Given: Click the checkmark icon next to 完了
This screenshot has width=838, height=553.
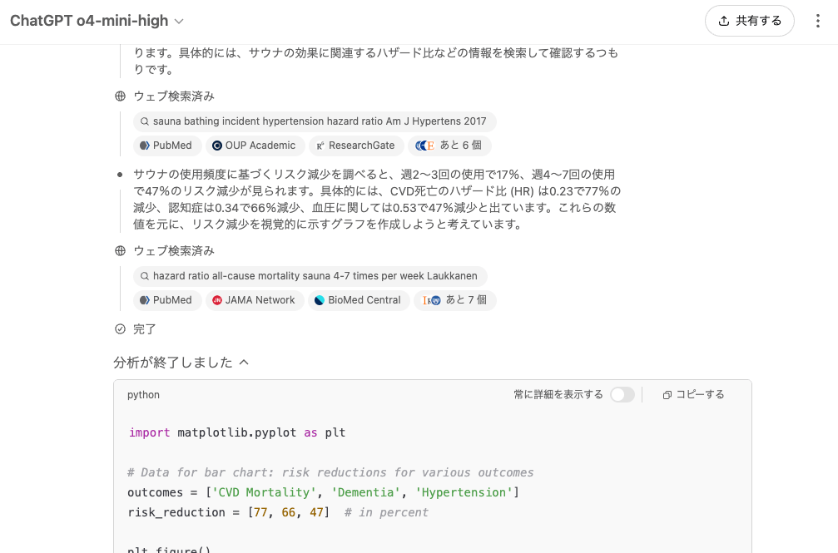Looking at the screenshot, I should [121, 329].
